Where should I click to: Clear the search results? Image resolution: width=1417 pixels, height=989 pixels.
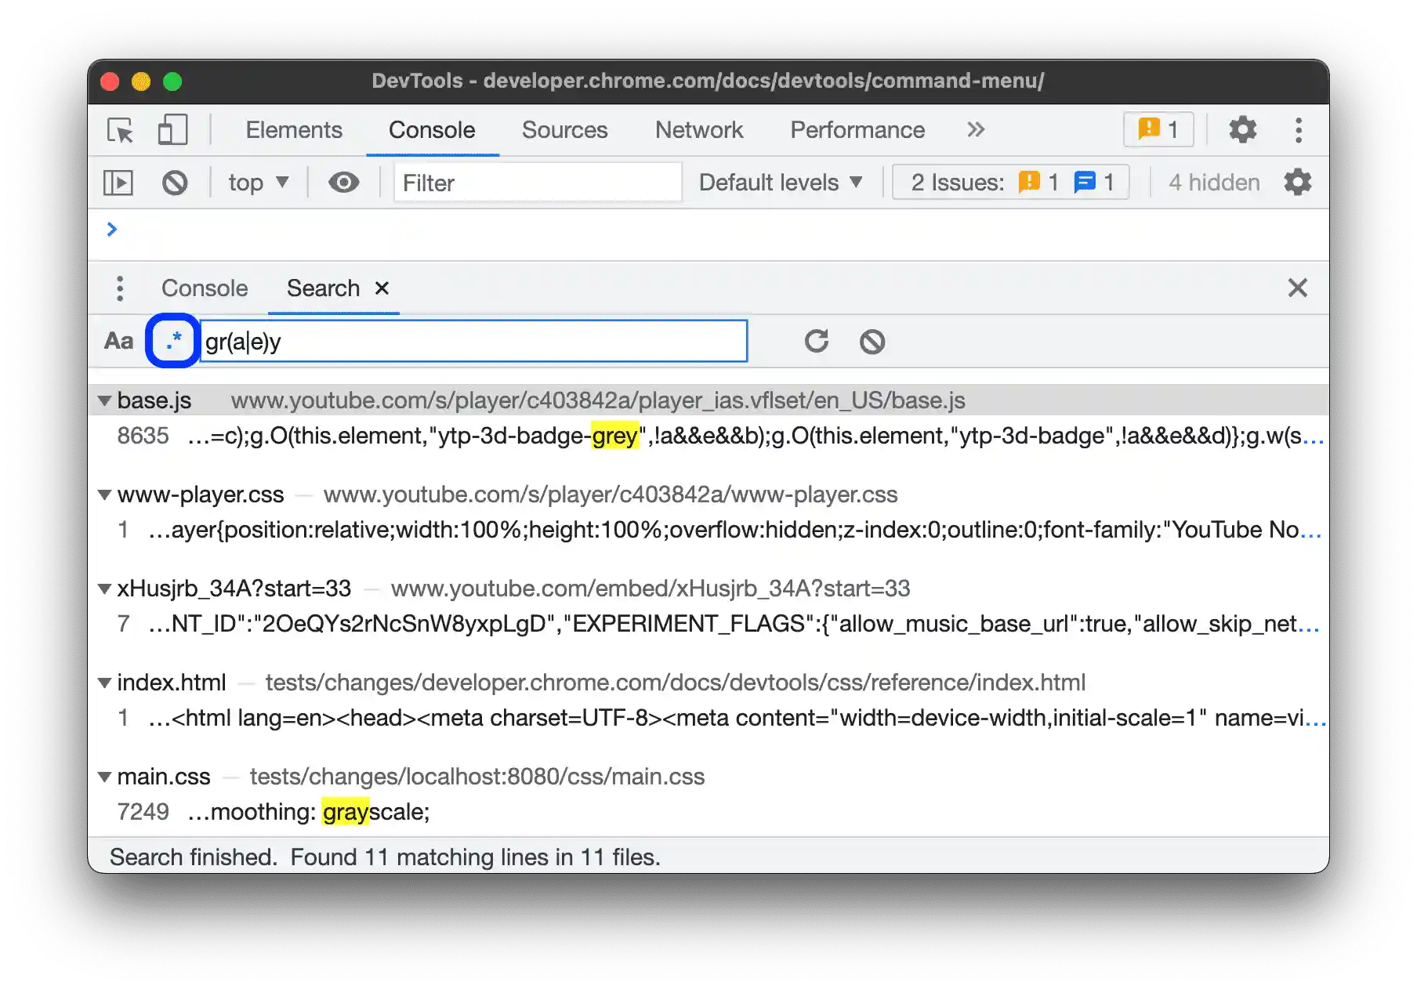(x=872, y=341)
